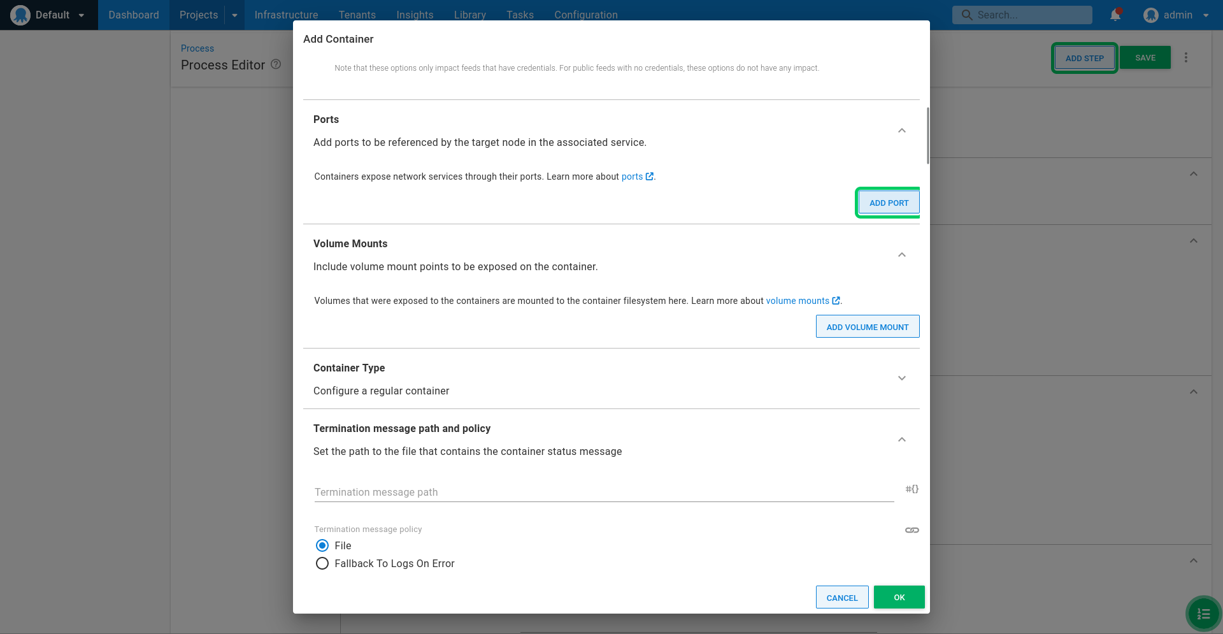Image resolution: width=1223 pixels, height=634 pixels.
Task: Collapse the Ports section chevron
Action: 902,131
